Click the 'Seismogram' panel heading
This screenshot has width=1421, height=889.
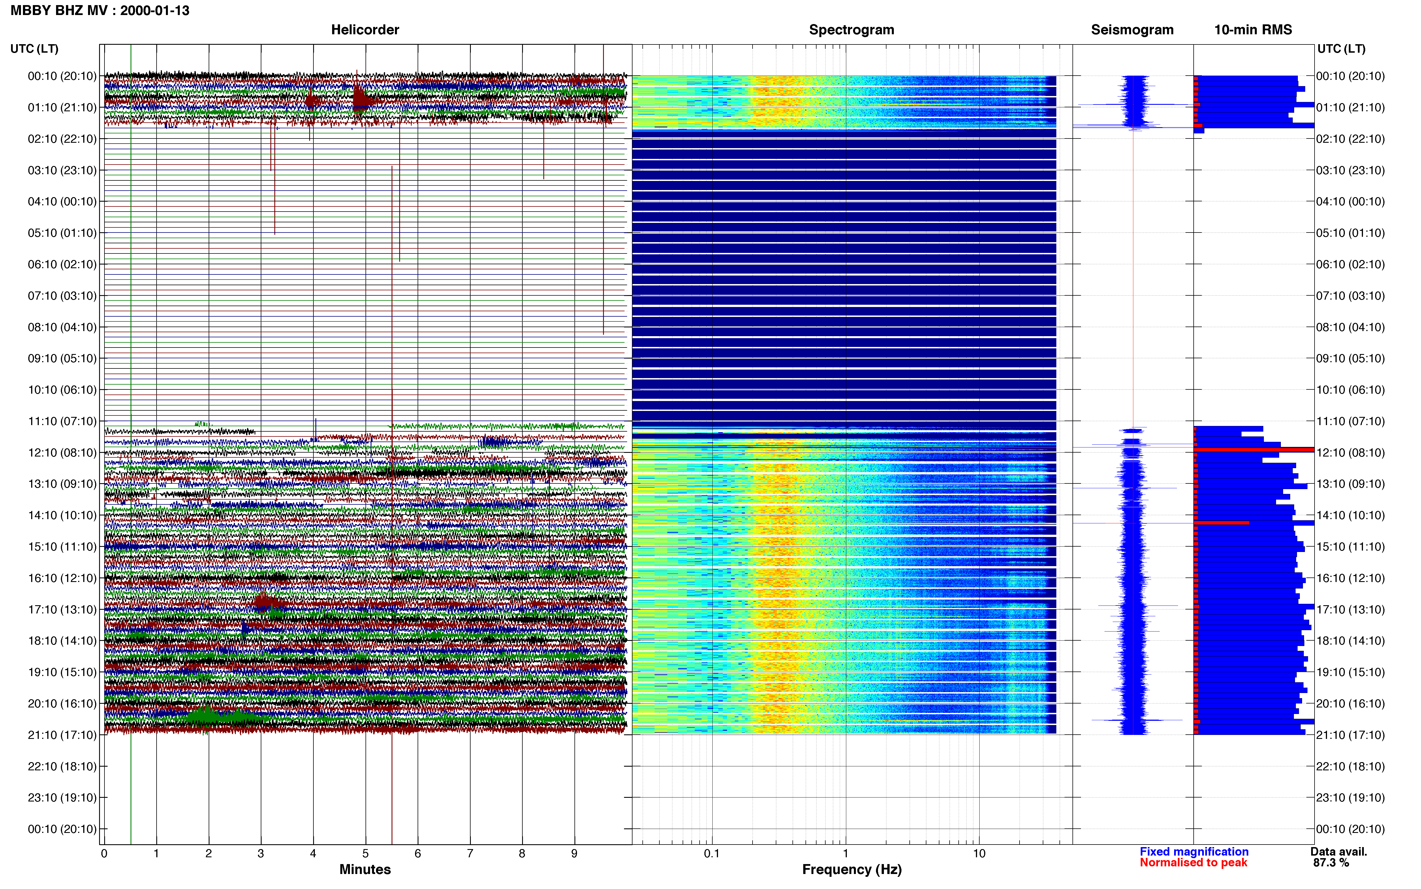coord(1132,29)
